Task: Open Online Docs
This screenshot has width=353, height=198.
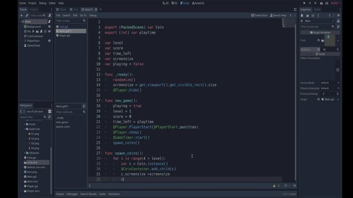Action: coord(259,15)
